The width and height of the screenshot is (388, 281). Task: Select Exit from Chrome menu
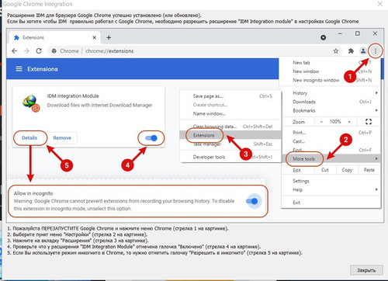coord(331,203)
